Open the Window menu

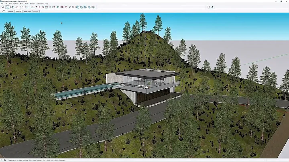click(33, 4)
